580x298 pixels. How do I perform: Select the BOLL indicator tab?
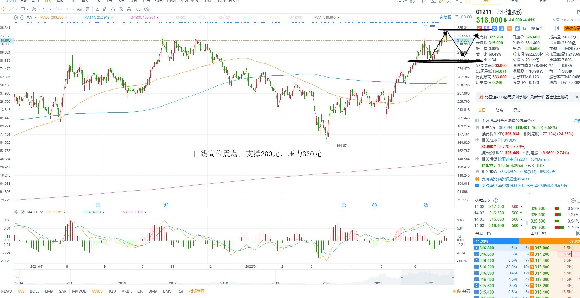[x=34, y=291]
